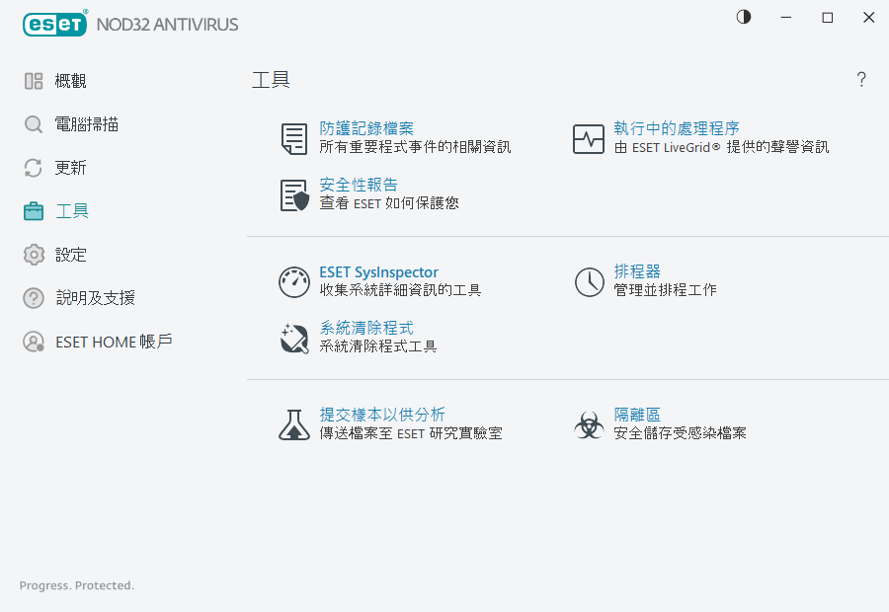Go to the 更新 menu item
Image resolution: width=889 pixels, height=612 pixels.
(70, 168)
